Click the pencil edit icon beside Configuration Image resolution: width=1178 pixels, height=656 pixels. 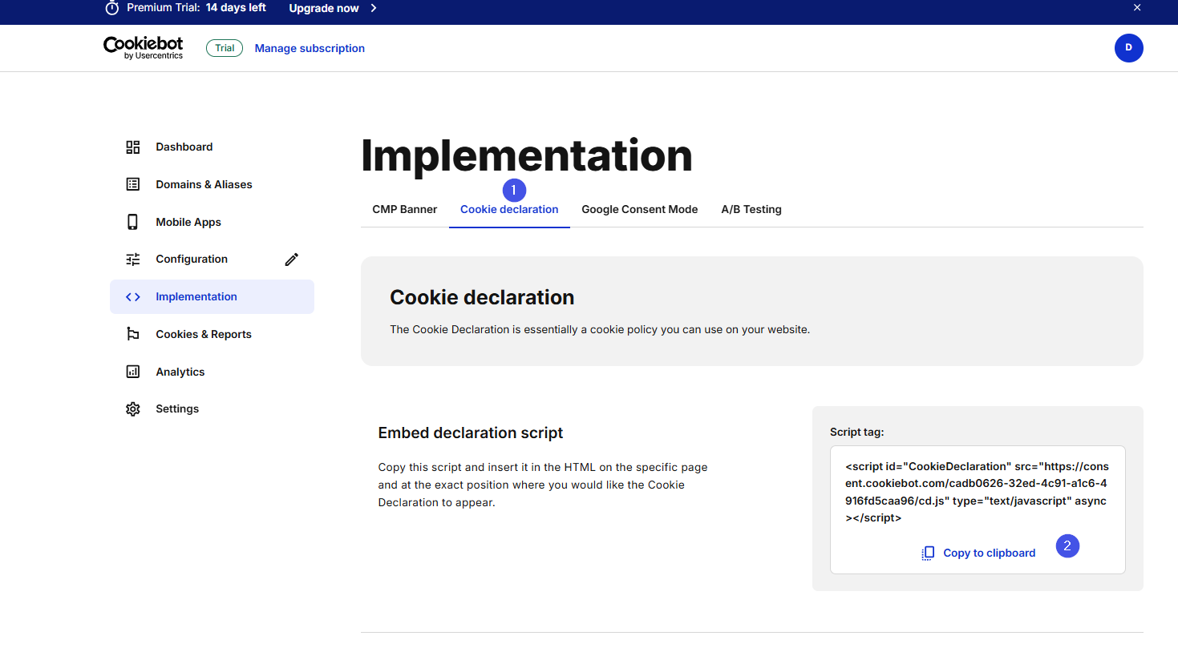tap(292, 260)
